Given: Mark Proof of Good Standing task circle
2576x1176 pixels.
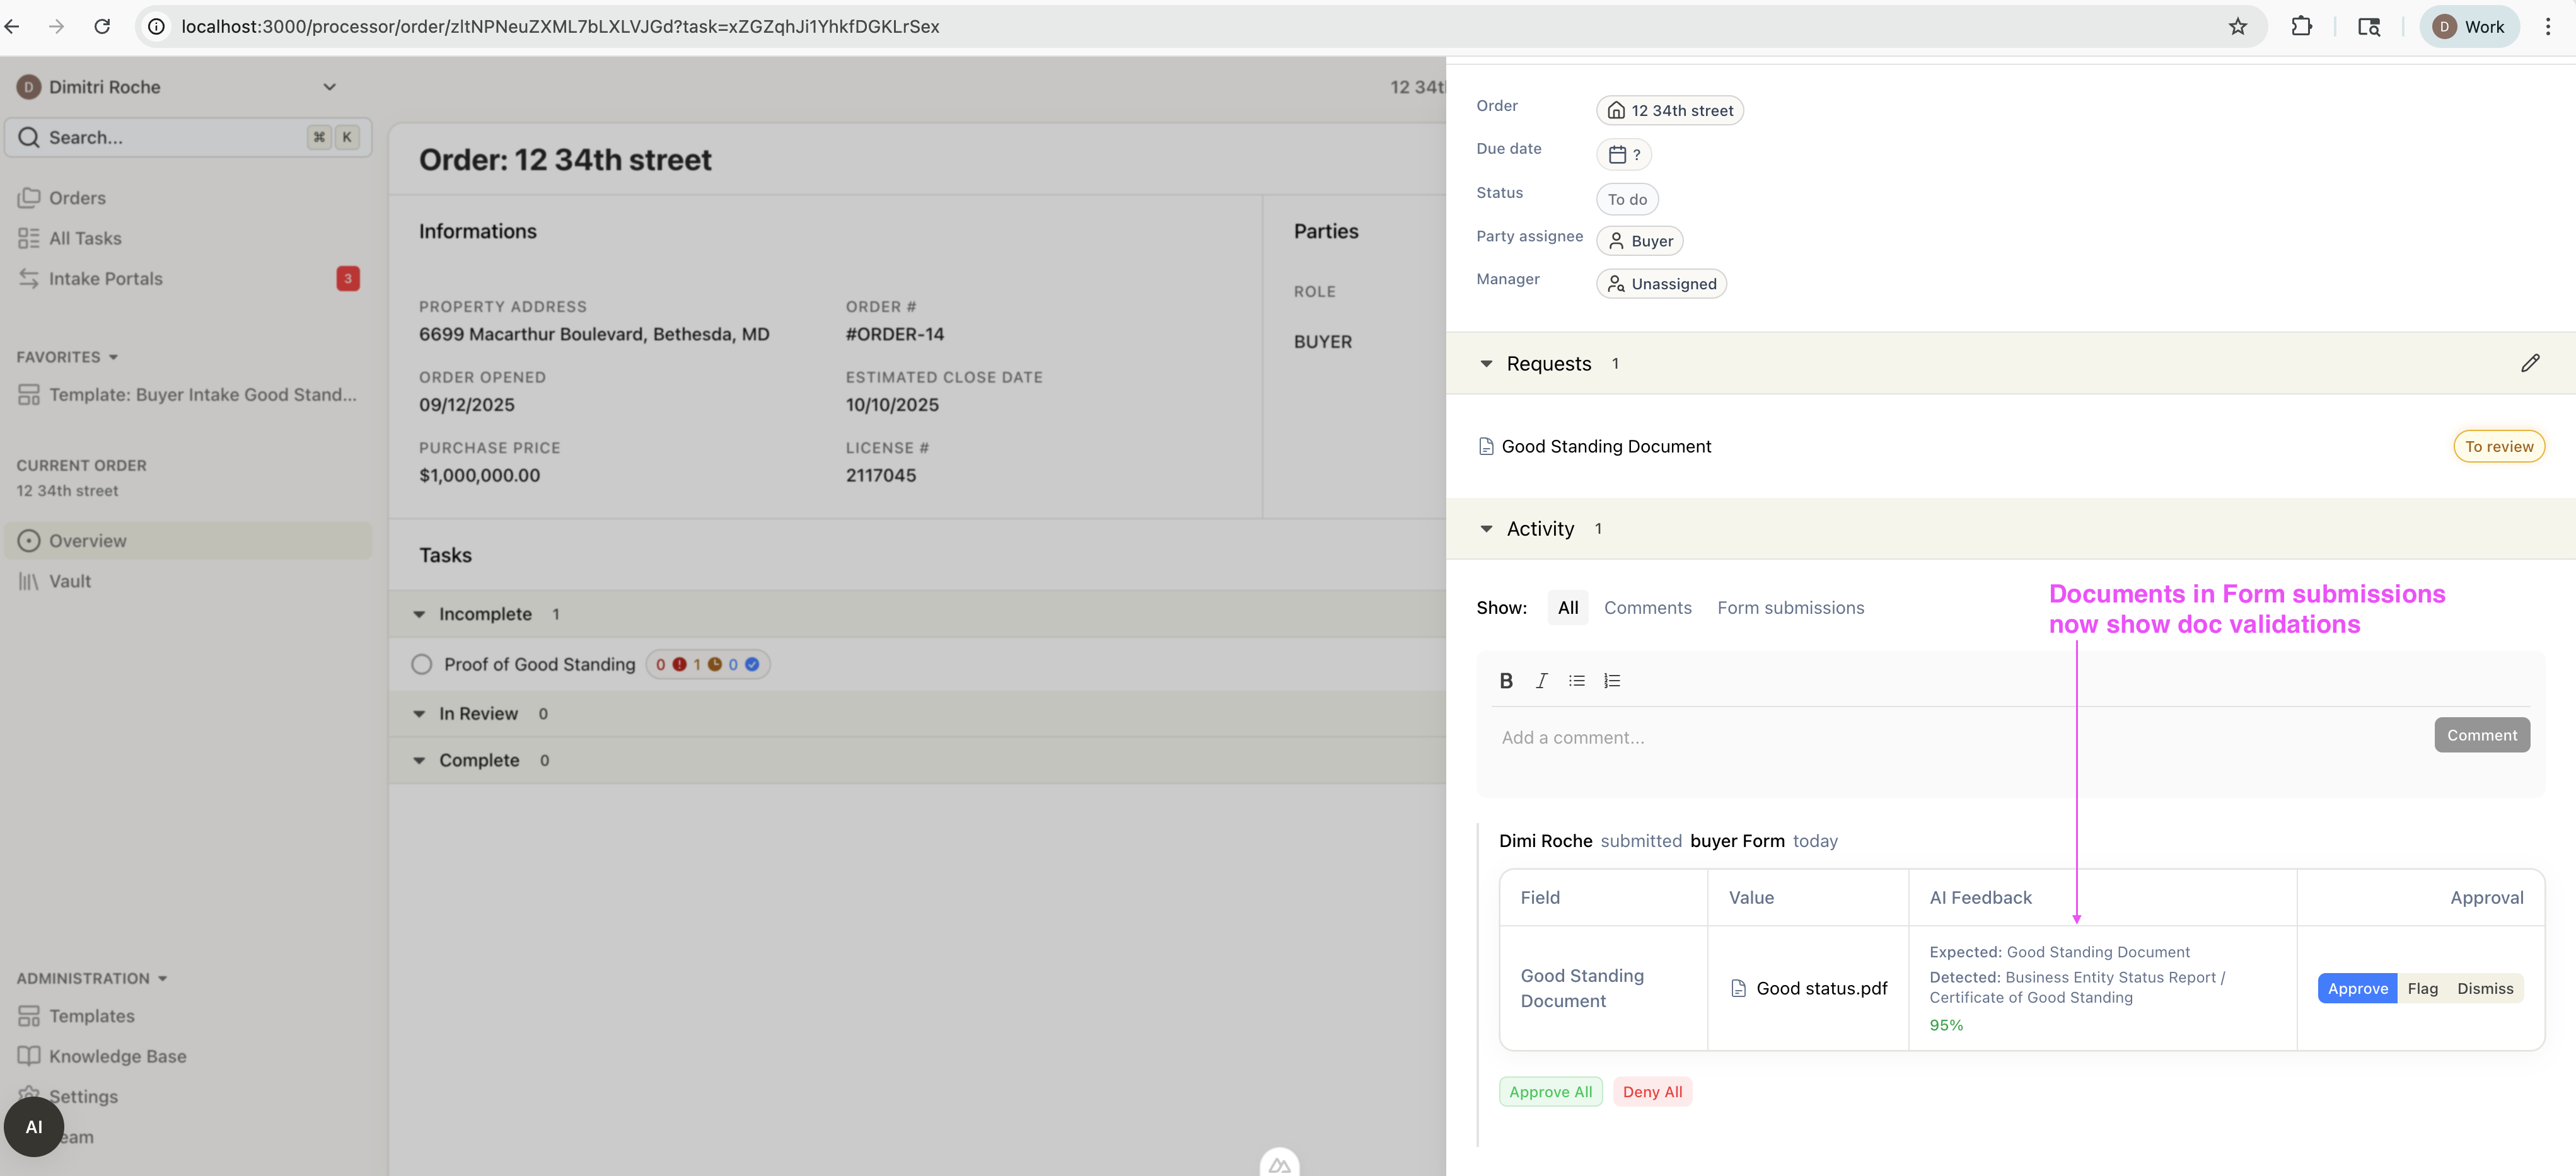Looking at the screenshot, I should pos(422,664).
